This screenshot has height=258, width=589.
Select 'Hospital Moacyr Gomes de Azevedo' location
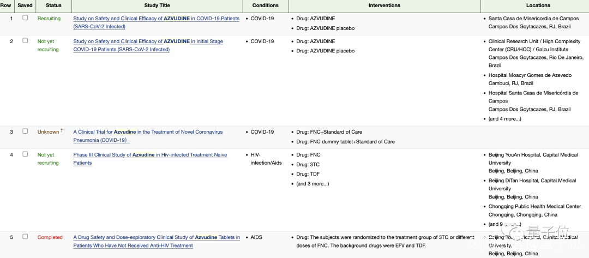tap(530, 75)
